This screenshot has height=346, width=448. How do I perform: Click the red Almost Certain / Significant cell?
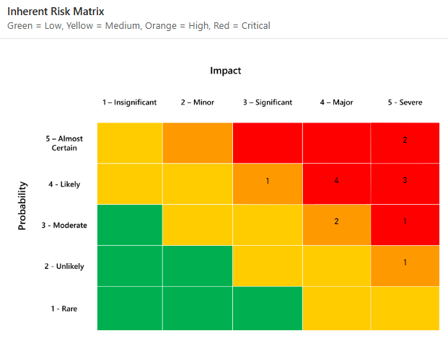pyautogui.click(x=267, y=143)
